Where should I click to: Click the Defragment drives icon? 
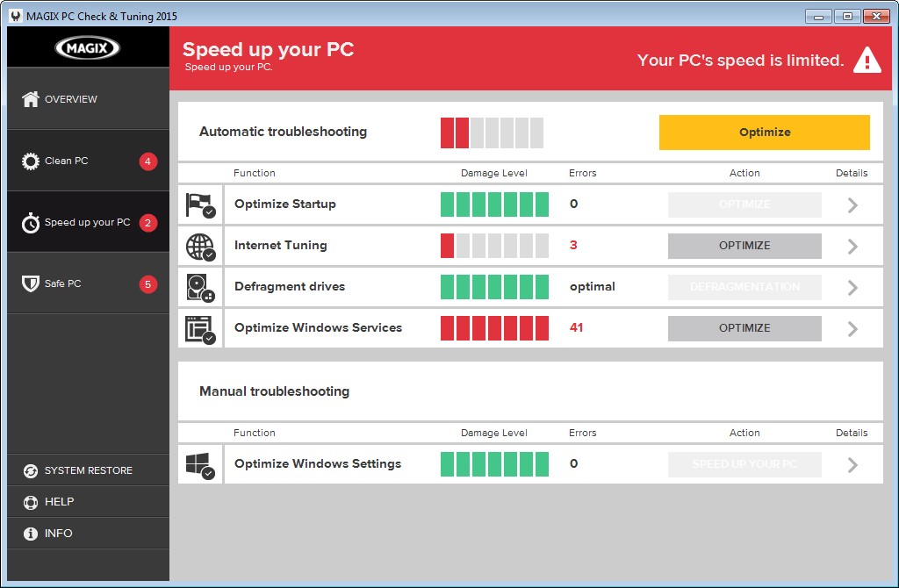[x=200, y=286]
